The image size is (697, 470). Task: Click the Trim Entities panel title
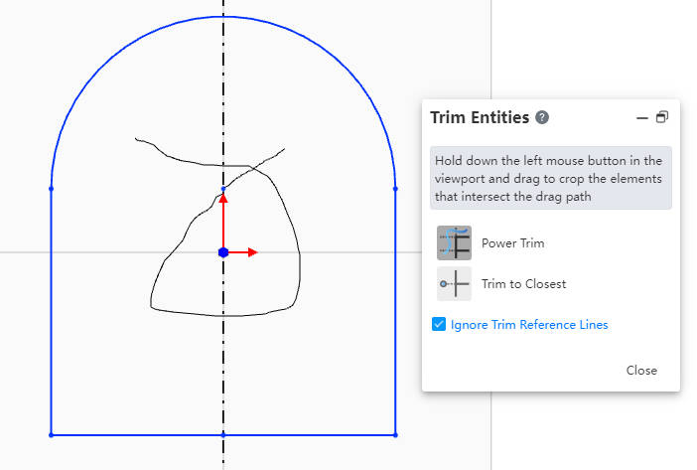[x=480, y=117]
